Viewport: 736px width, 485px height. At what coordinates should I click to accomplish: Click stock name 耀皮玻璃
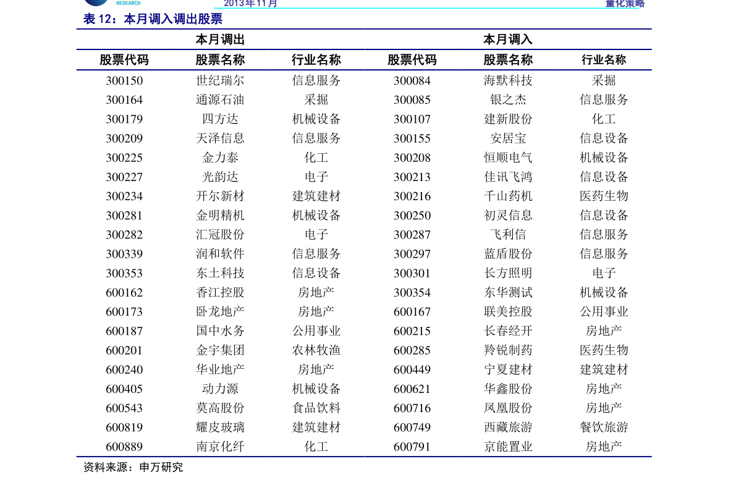(x=220, y=427)
